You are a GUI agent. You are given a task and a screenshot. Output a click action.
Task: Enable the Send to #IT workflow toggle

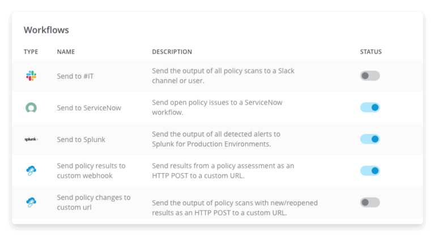click(370, 76)
